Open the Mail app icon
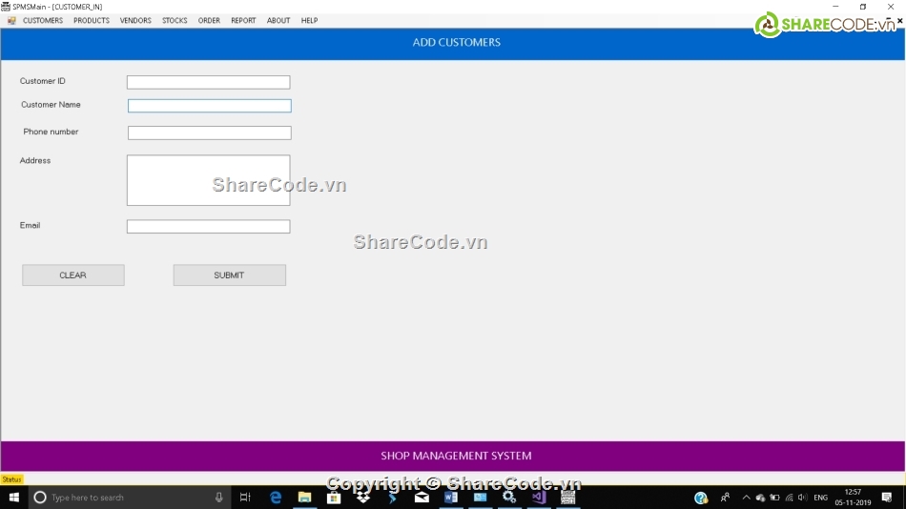Viewport: 906px width, 509px height. click(422, 497)
